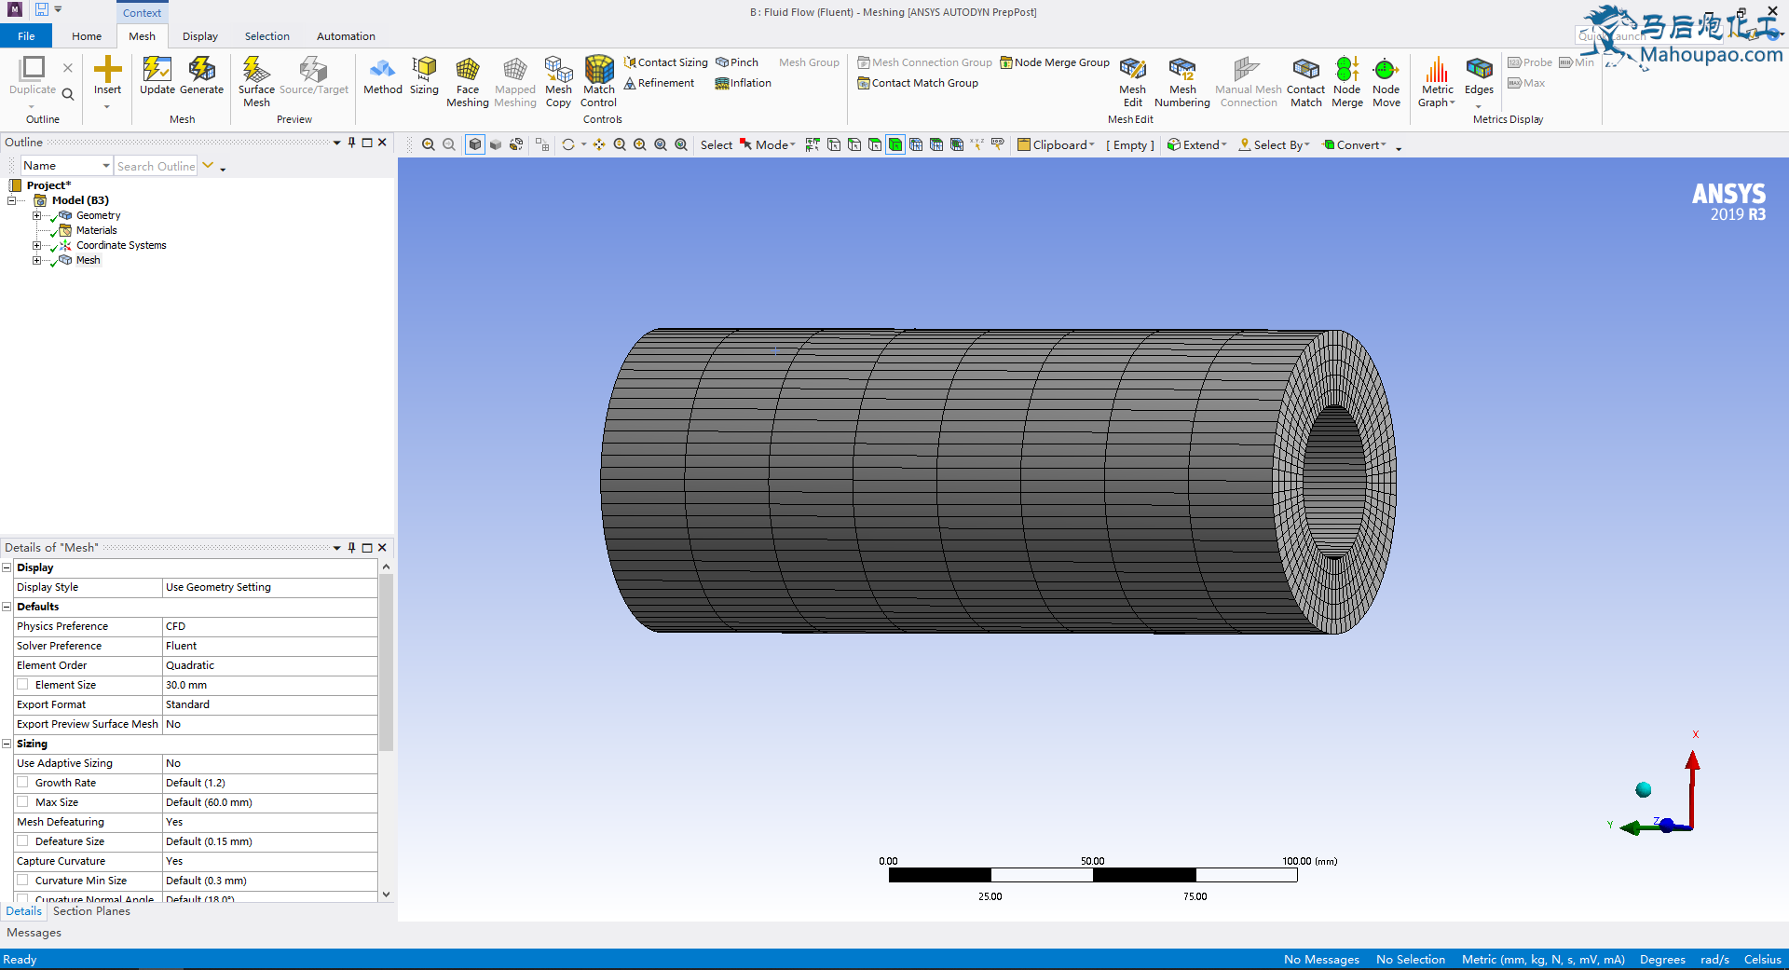This screenshot has height=970, width=1789.
Task: Select the Face Meshing control
Action: (467, 81)
